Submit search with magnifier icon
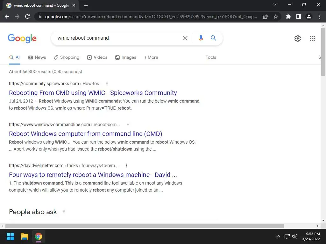Image resolution: width=326 pixels, height=244 pixels. 213,38
